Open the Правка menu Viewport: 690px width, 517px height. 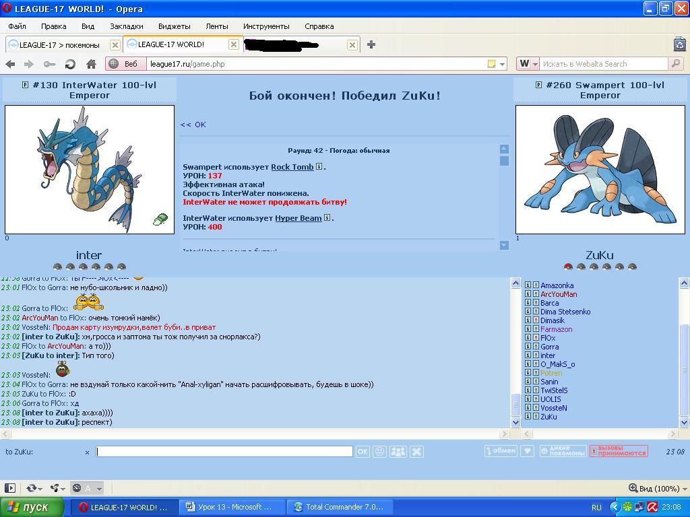(x=54, y=26)
